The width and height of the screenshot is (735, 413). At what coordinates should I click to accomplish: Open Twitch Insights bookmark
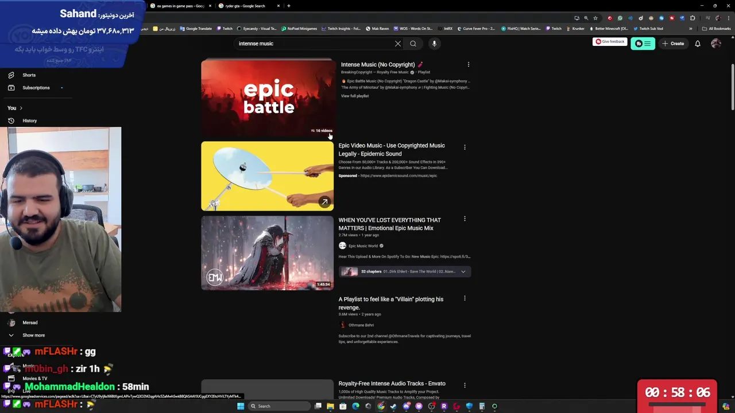[341, 29]
